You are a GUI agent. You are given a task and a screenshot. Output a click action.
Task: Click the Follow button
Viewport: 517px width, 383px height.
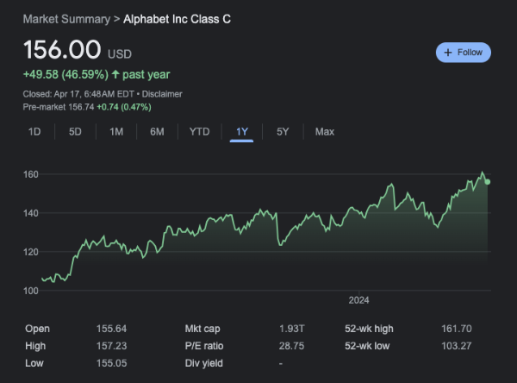(x=464, y=52)
